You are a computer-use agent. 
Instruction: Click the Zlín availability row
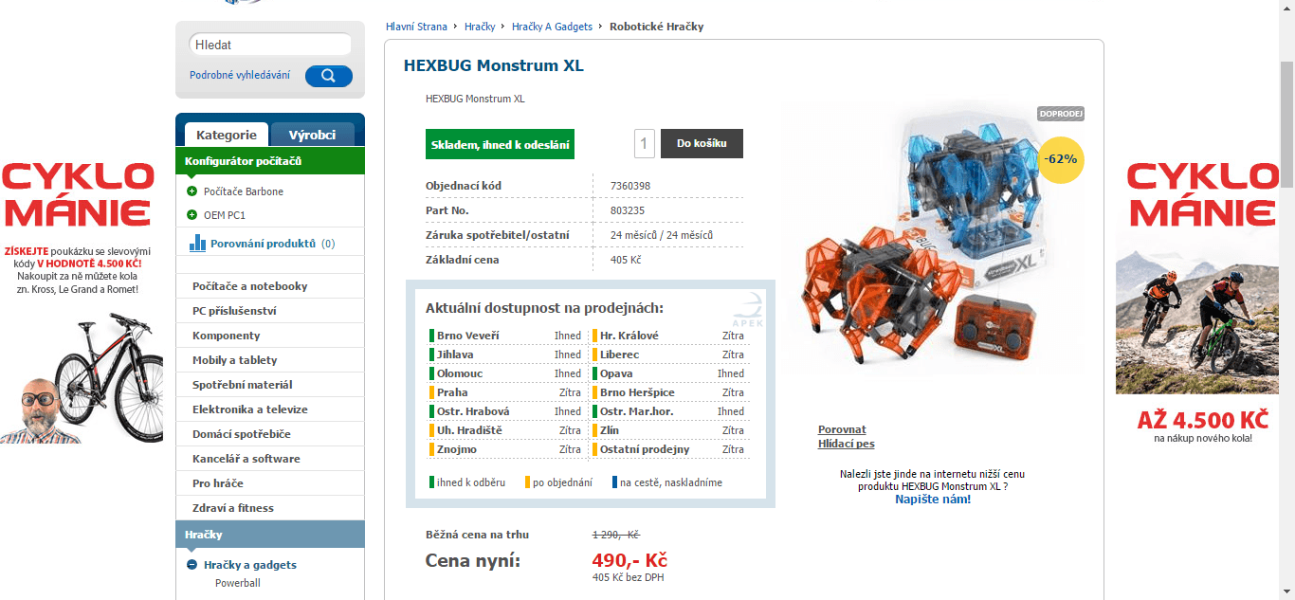669,430
